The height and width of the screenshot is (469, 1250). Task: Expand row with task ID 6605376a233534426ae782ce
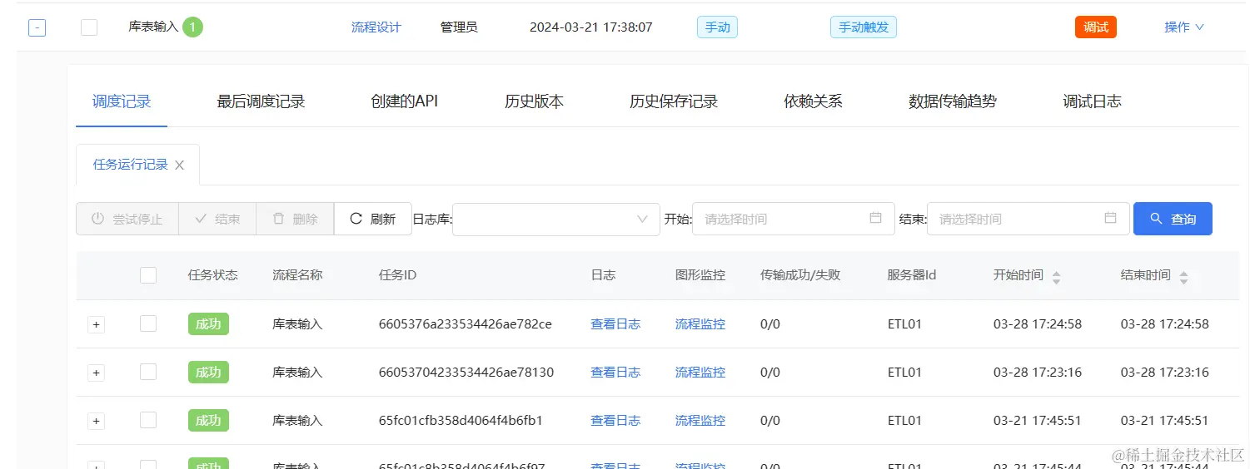click(96, 324)
